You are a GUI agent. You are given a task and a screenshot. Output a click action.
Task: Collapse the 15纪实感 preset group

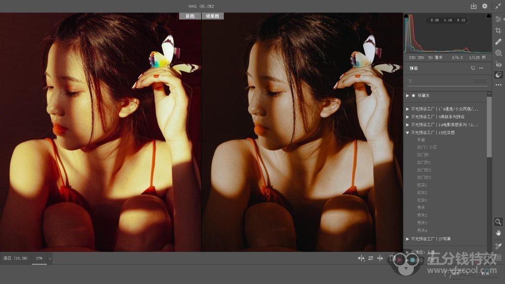pos(407,133)
